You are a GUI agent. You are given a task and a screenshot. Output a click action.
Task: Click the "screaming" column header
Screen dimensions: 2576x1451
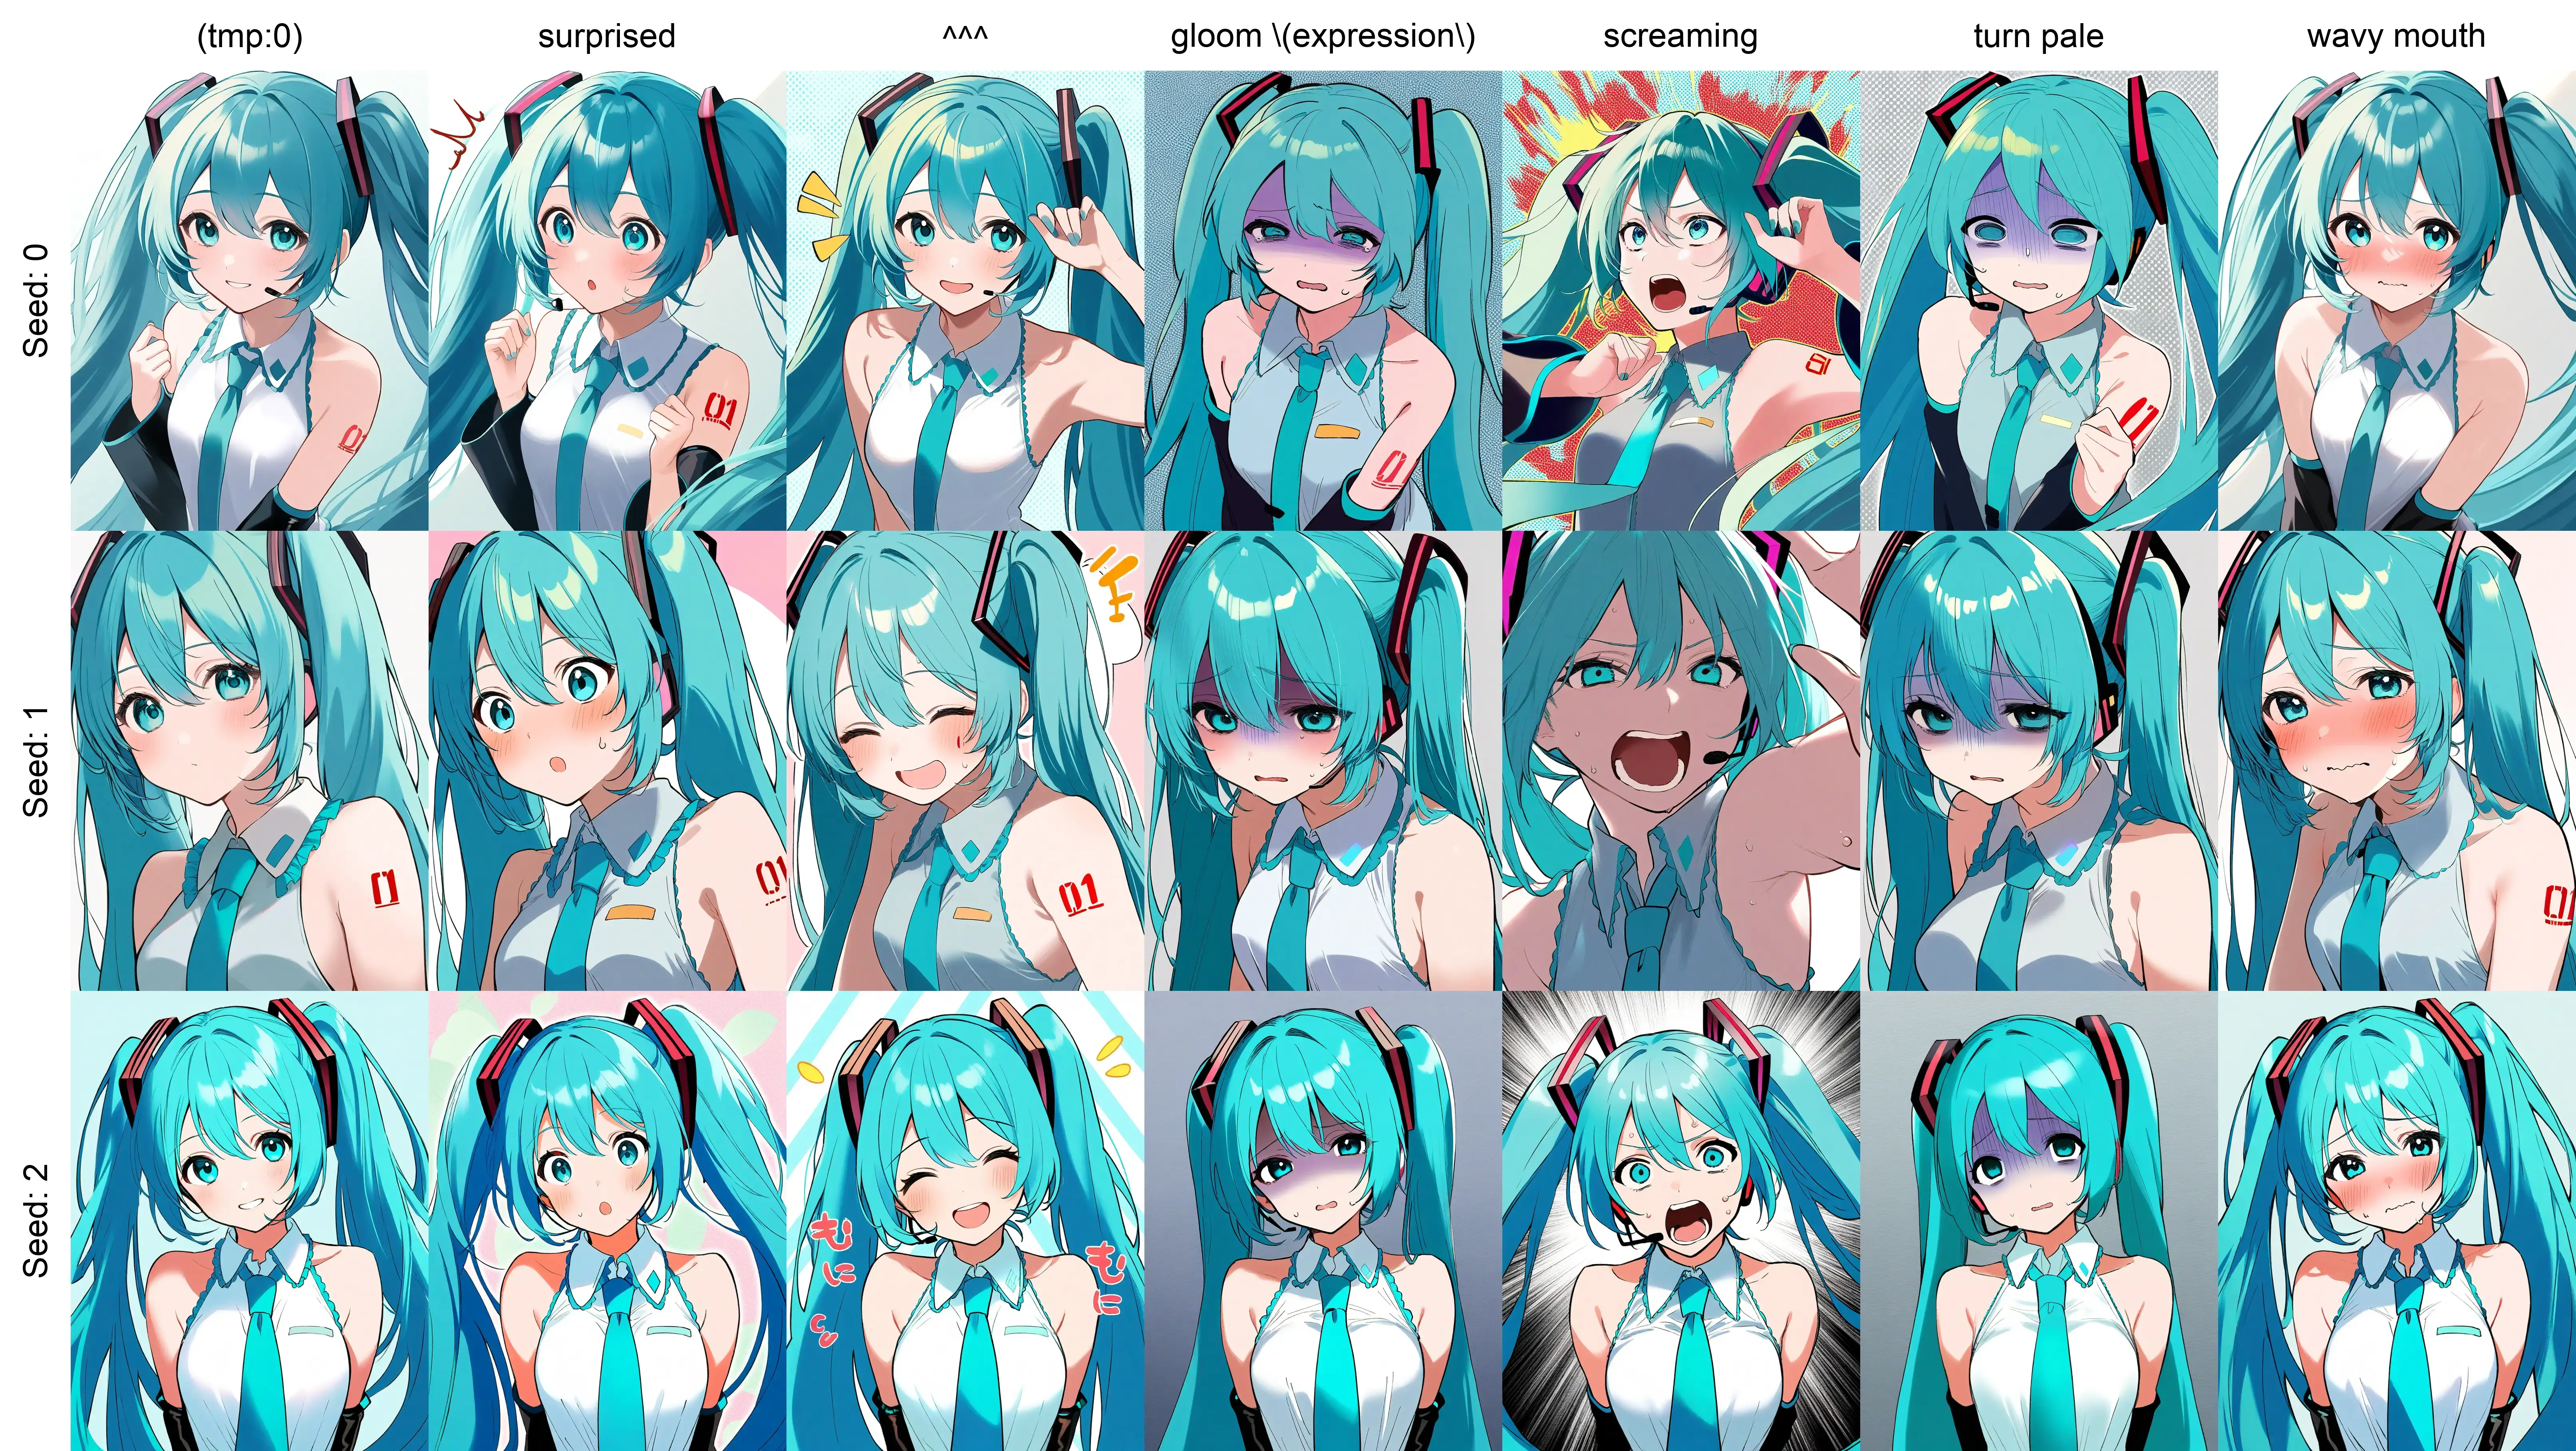pos(1681,37)
